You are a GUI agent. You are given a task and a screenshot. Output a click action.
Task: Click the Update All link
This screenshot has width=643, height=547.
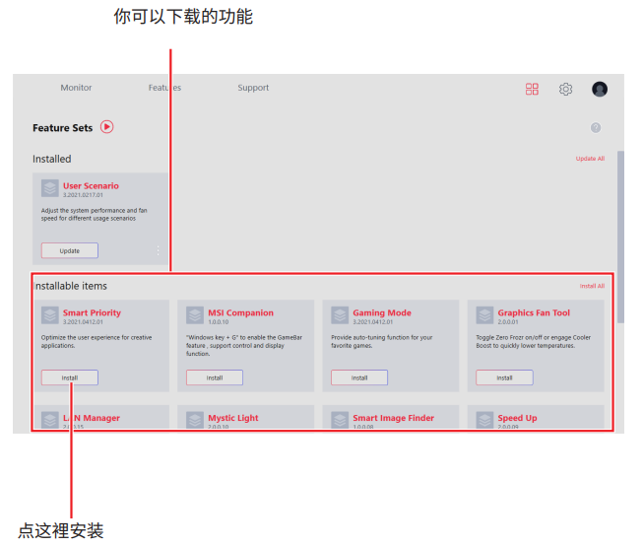pos(590,159)
